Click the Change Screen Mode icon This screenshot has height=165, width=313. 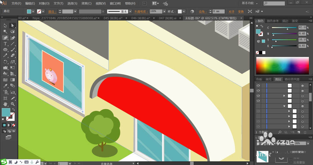(8, 137)
